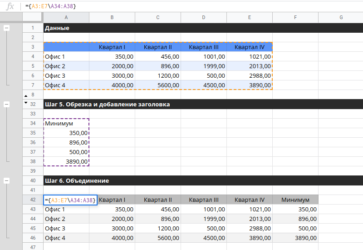This screenshot has width=363, height=250.
Task: Select row 3 header
Action: click(x=33, y=47)
